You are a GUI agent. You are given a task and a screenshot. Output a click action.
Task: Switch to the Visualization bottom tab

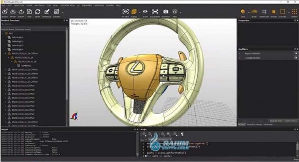point(268,125)
